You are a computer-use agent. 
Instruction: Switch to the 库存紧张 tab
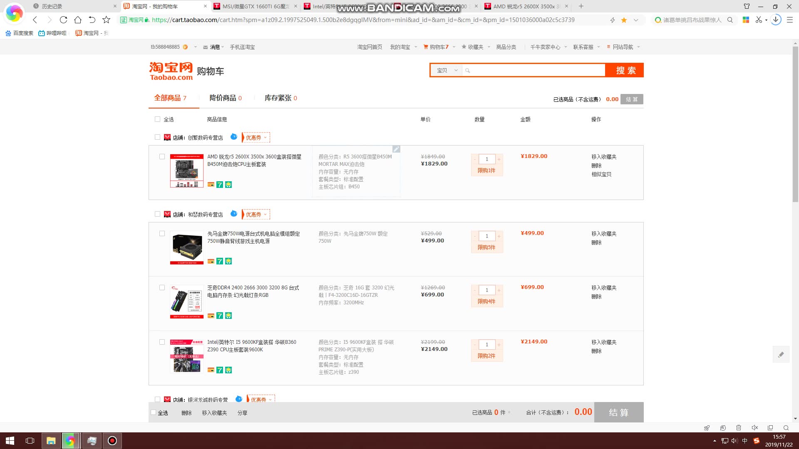pos(281,98)
